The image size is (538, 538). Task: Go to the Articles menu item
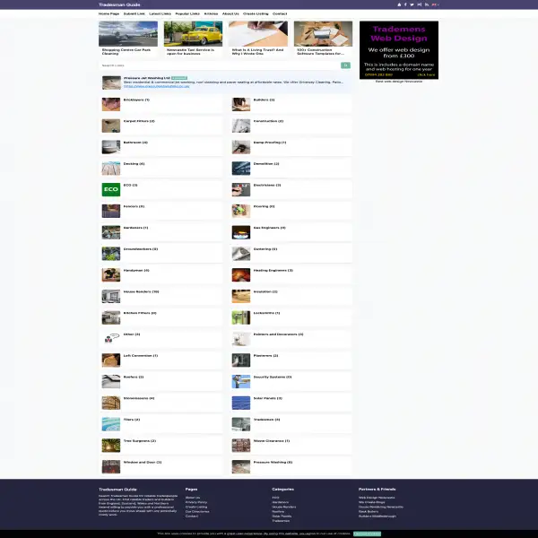211,13
